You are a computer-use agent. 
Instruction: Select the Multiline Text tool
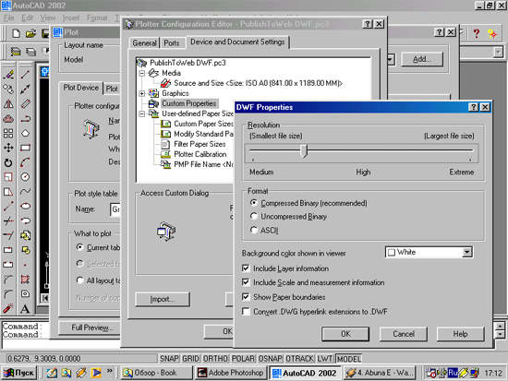click(25, 309)
